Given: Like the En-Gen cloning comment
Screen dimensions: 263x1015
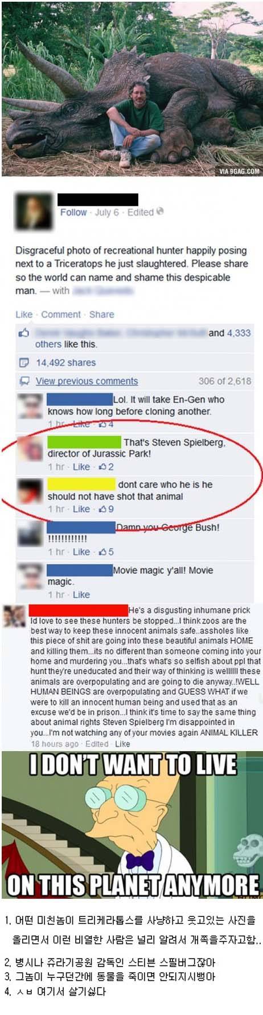Looking at the screenshot, I should (81, 424).
